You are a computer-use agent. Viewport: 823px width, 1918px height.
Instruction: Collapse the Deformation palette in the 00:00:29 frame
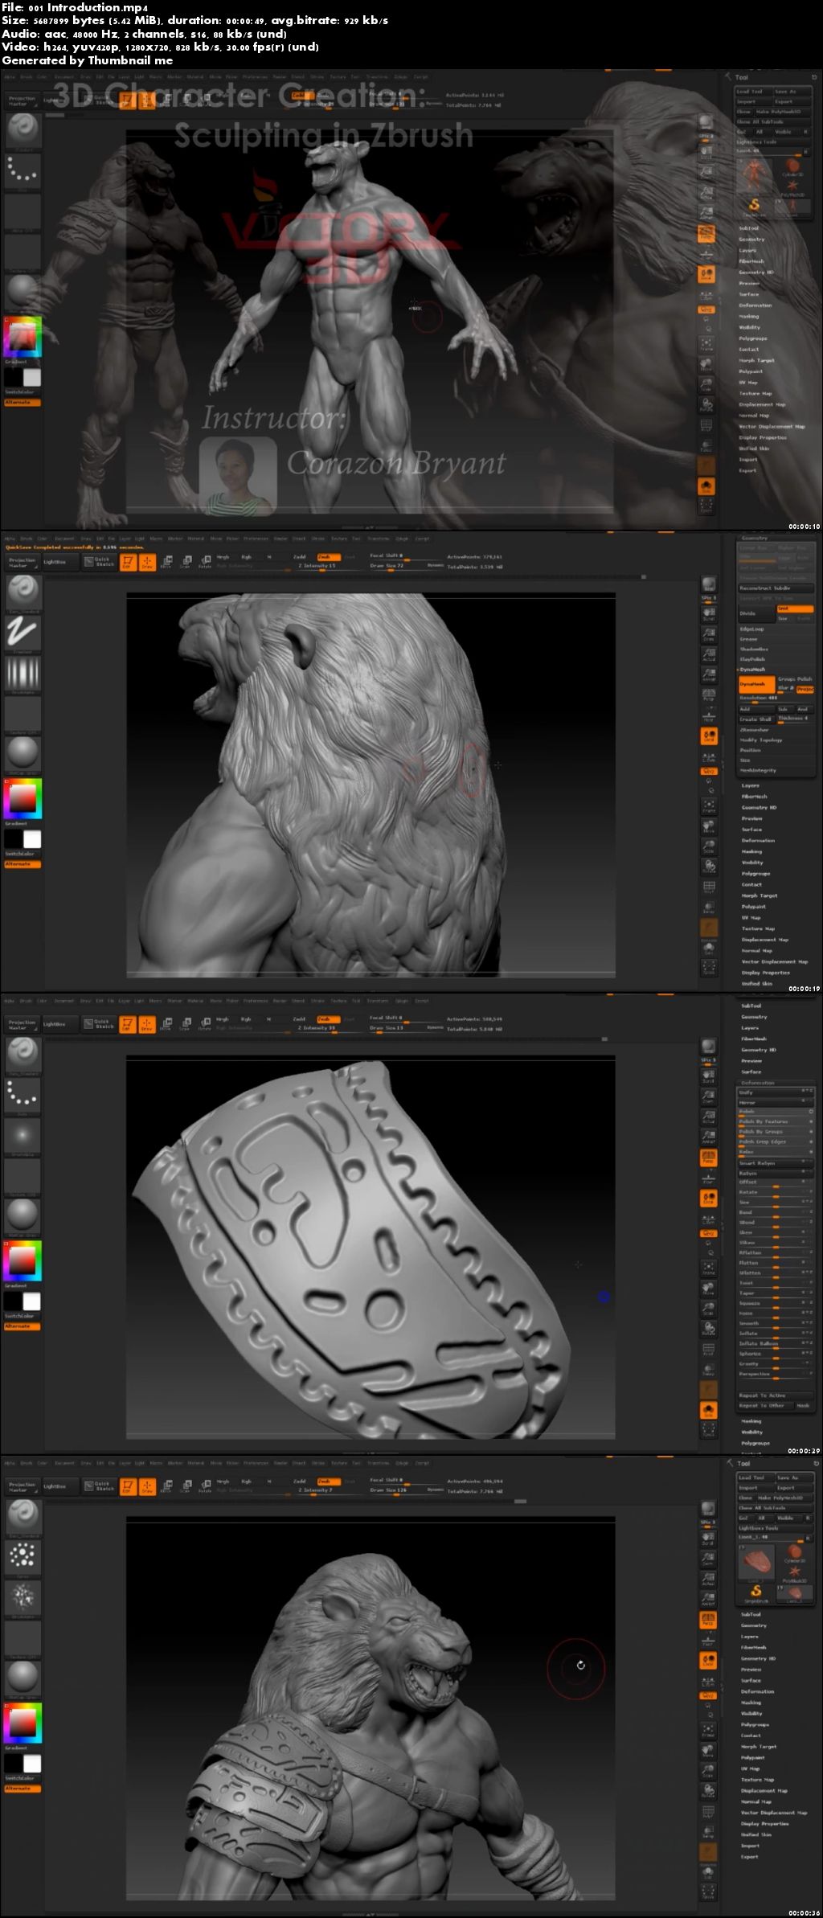pos(758,1083)
